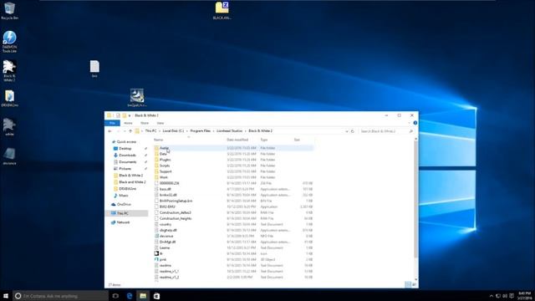535x301 pixels.
Task: Select the Scripts folder
Action: pos(233,166)
